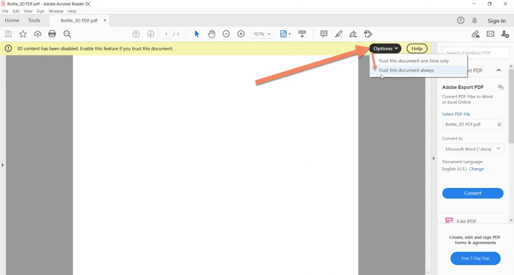Collapse the Export PDF panel
Image resolution: width=514 pixels, height=275 pixels.
point(499,70)
